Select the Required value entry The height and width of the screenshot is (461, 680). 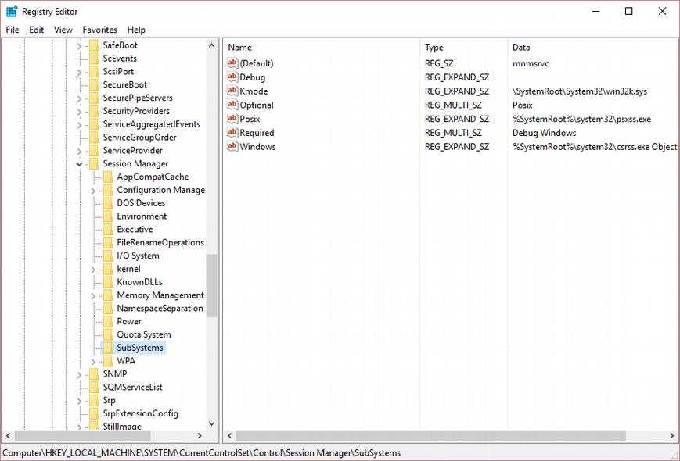coord(257,133)
